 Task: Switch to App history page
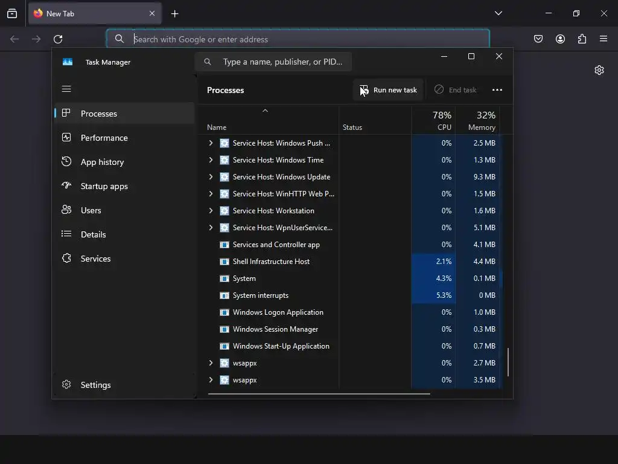click(x=124, y=162)
